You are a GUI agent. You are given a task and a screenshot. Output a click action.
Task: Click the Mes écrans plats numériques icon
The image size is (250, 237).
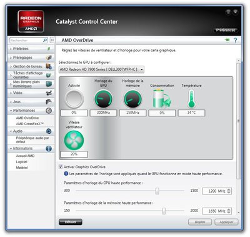point(49,84)
